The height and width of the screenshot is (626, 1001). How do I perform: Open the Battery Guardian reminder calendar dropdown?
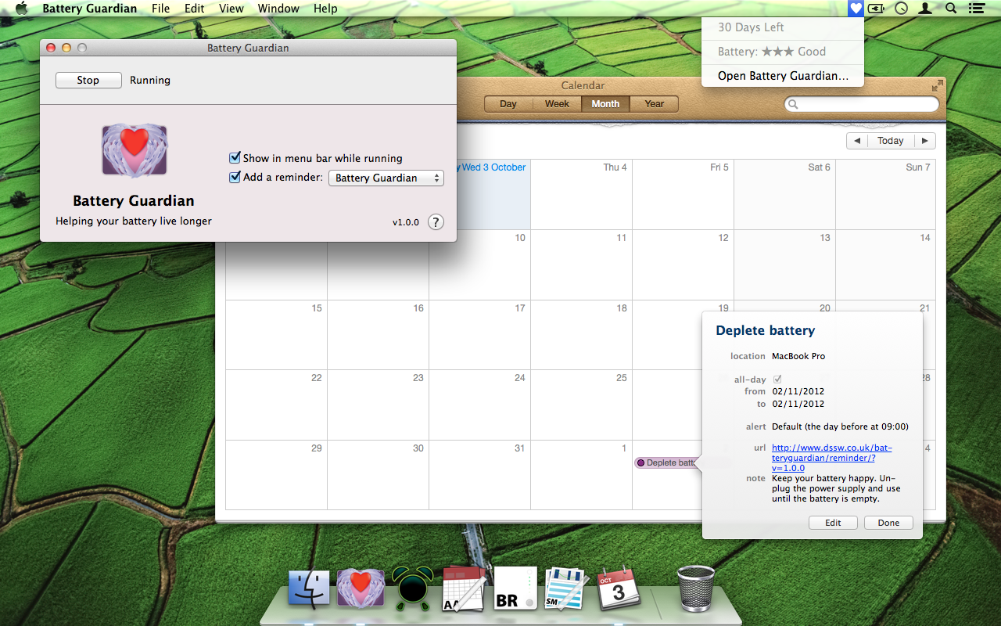click(386, 178)
